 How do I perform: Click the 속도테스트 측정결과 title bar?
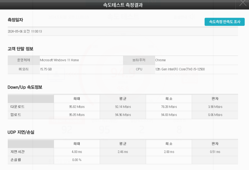(x=123, y=5)
